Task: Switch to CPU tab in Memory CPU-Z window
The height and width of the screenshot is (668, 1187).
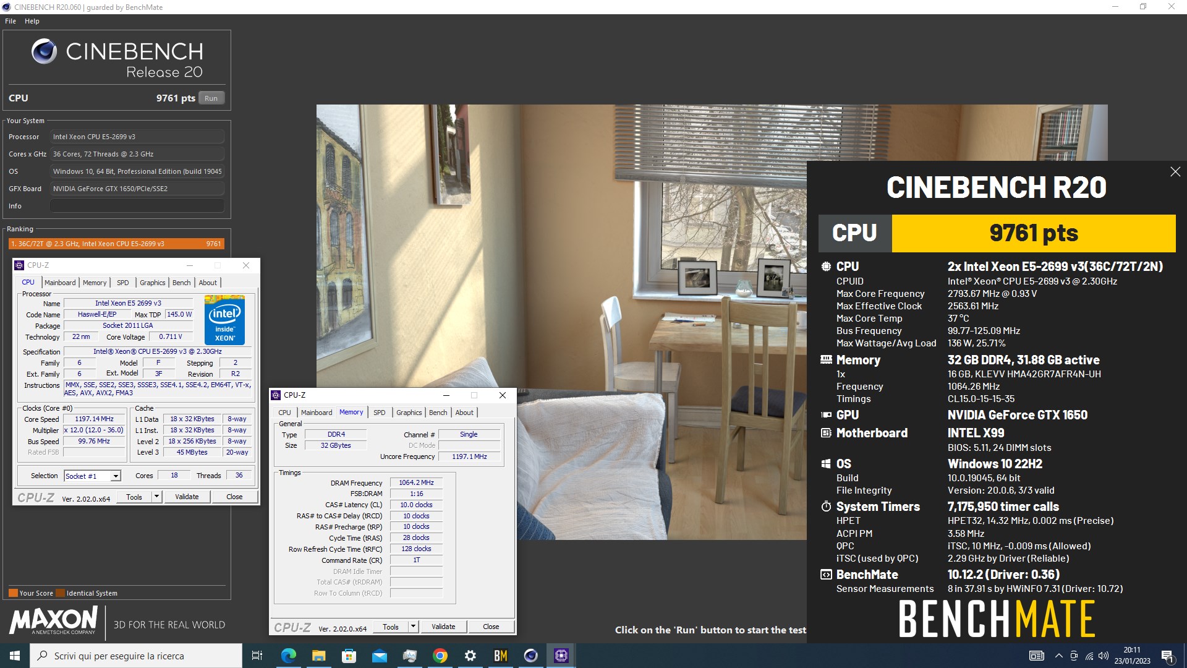Action: (x=284, y=413)
